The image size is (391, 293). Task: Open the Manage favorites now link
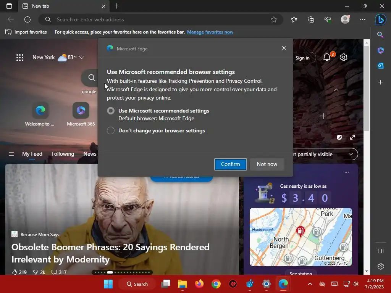click(210, 32)
